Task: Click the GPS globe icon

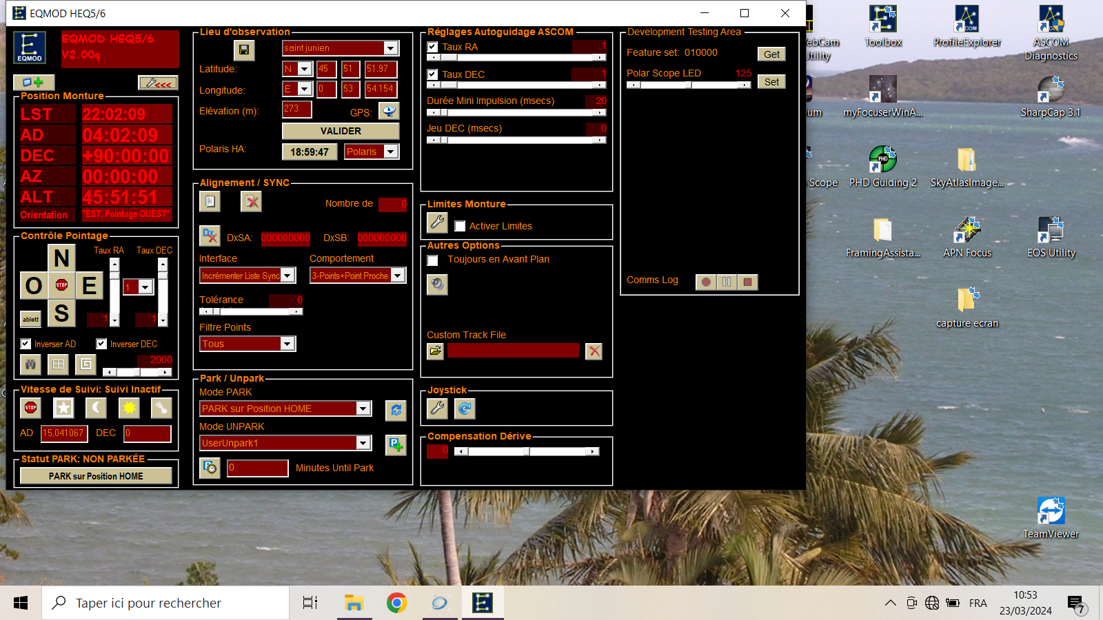Action: [x=389, y=111]
